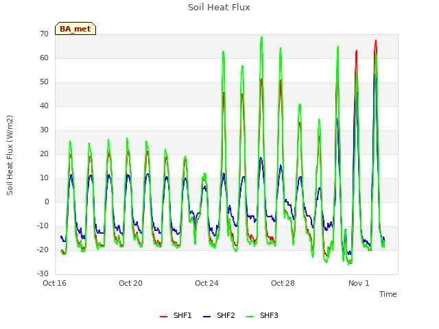439x329 pixels.
Task: Toggle the SHF2 series in legend
Action: (x=219, y=315)
